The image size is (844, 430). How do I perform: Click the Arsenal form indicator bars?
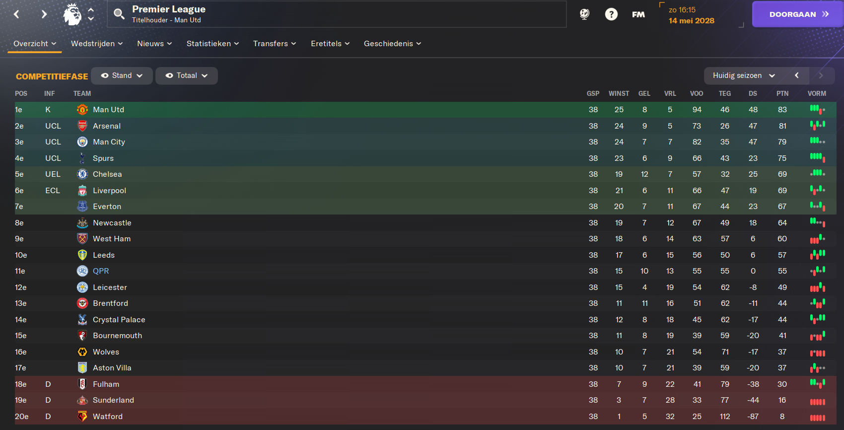(818, 126)
